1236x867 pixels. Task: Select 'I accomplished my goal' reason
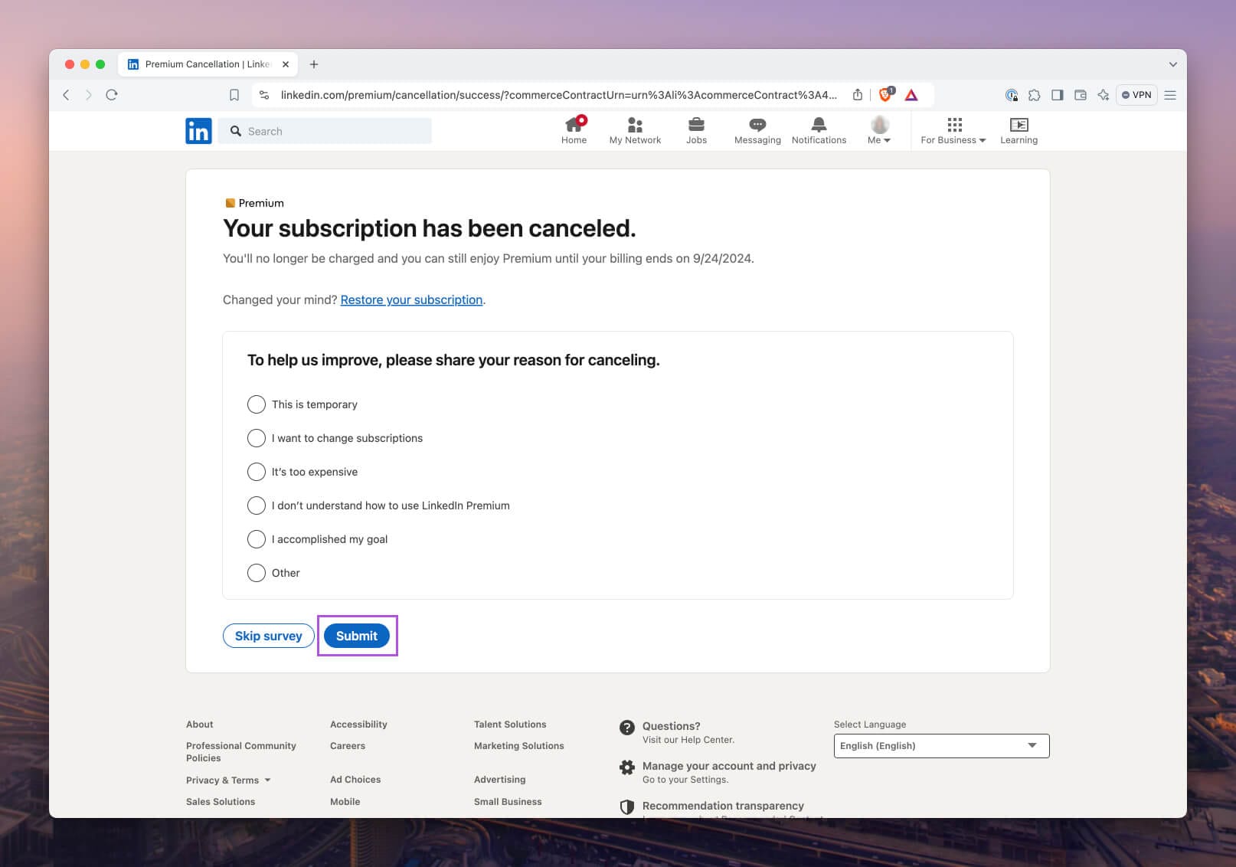coord(257,539)
